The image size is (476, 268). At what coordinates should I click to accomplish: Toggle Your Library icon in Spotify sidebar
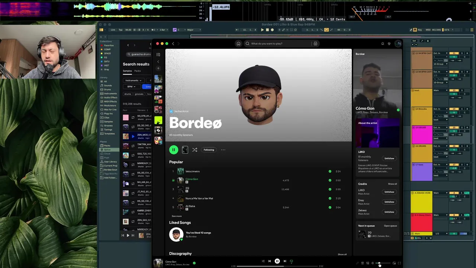click(x=158, y=54)
